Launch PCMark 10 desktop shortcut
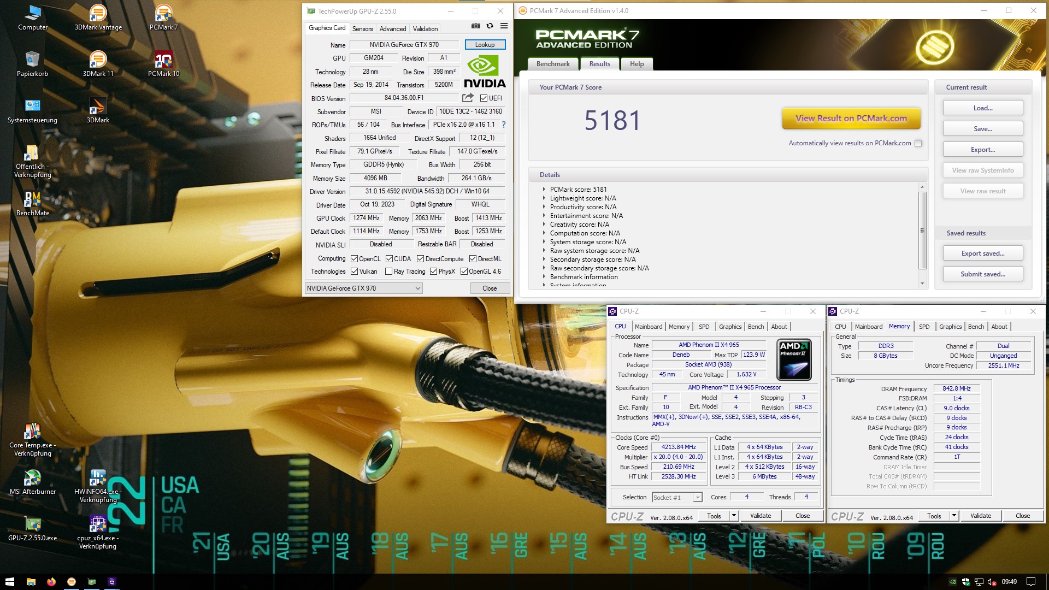The height and width of the screenshot is (590, 1049). point(163,64)
